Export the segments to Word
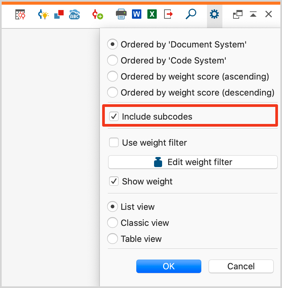 (137, 14)
